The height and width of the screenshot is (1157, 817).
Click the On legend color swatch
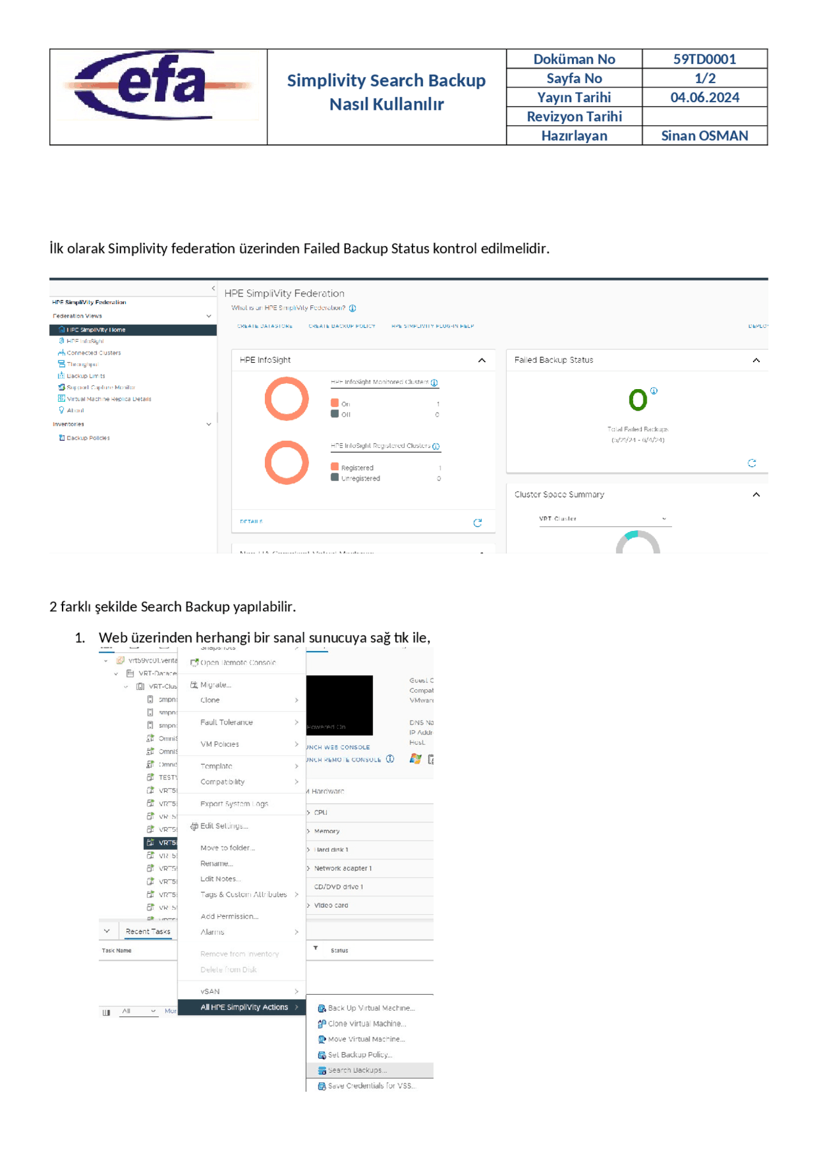point(334,403)
